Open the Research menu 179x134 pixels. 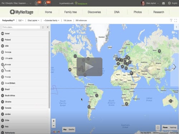(x=159, y=12)
